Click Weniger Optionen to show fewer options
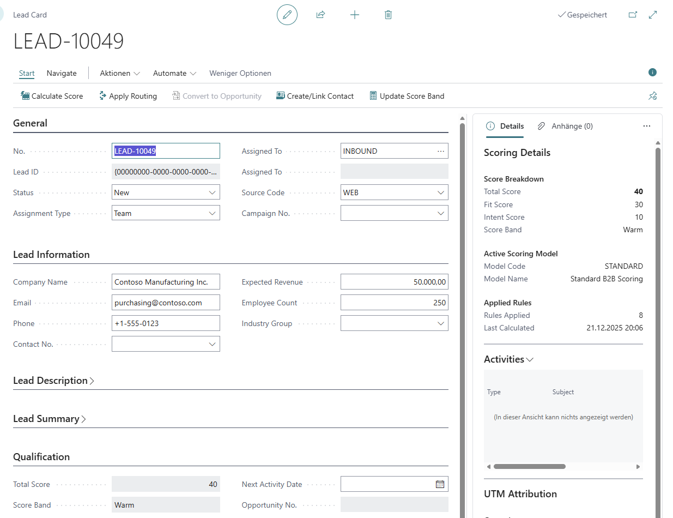This screenshot has height=518, width=673. point(240,73)
